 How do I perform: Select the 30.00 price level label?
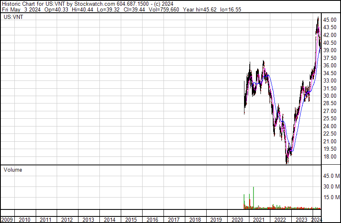pos(330,96)
